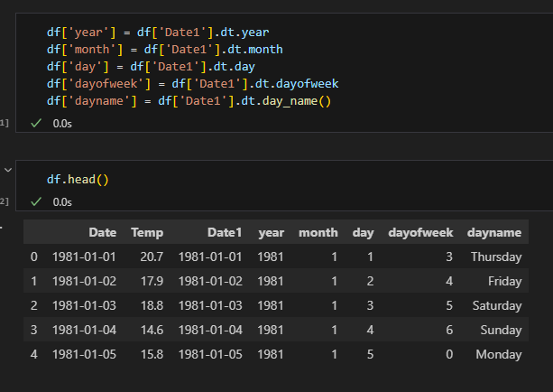Click the Monday cell in the last row
Screen dimensions: 553x392
tap(499, 353)
